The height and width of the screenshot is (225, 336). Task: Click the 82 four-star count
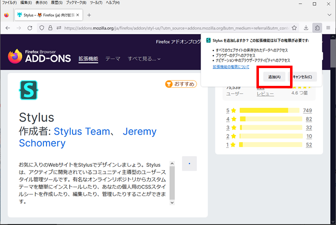pos(309,119)
